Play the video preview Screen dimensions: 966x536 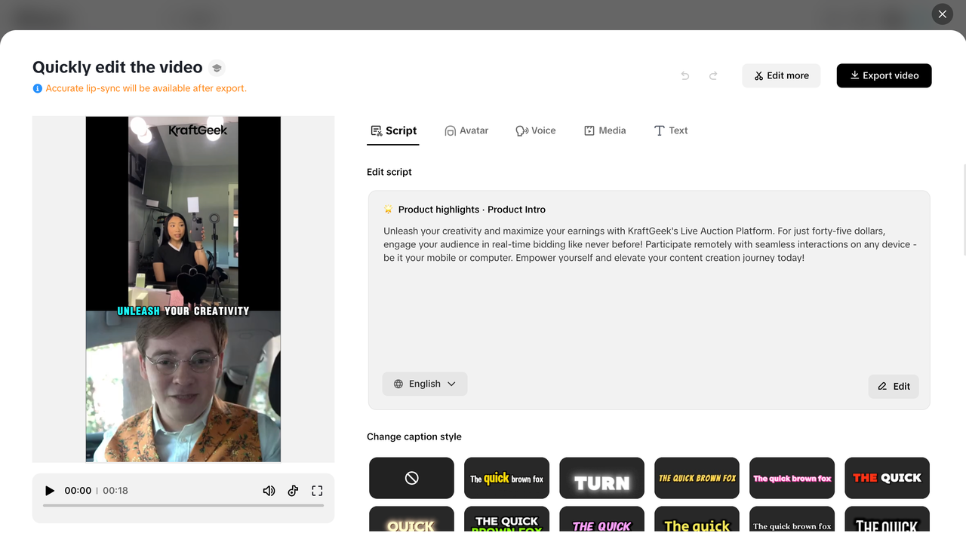[50, 490]
